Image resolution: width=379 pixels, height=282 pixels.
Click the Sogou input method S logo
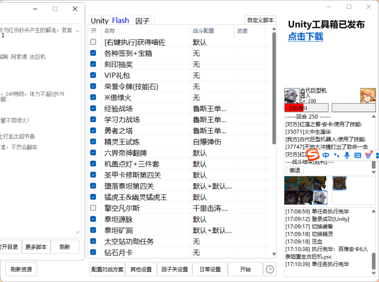(313, 154)
